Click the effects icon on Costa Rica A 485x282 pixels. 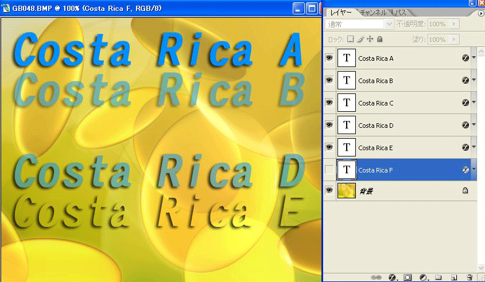point(465,58)
